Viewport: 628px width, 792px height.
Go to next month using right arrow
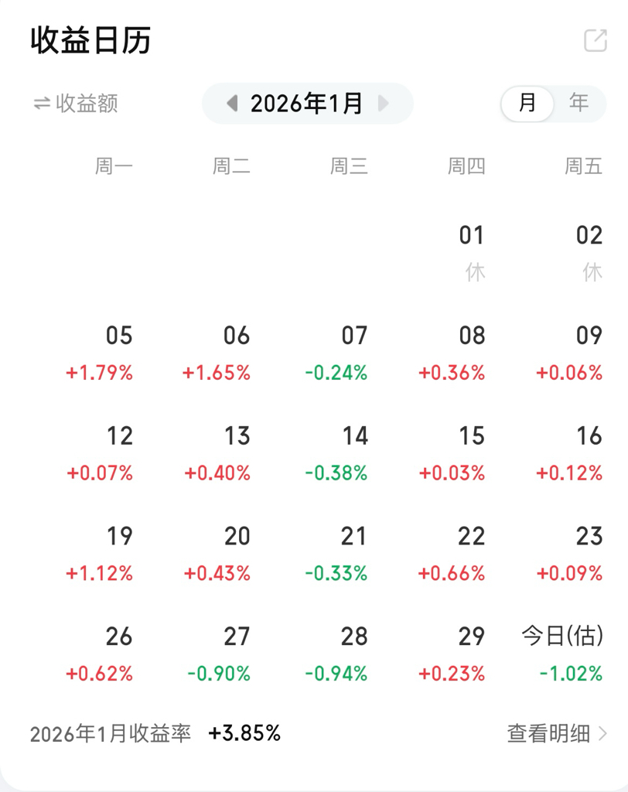(x=383, y=103)
